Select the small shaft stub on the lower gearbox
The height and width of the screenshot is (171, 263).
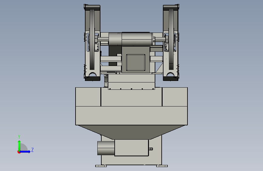tap(151, 149)
